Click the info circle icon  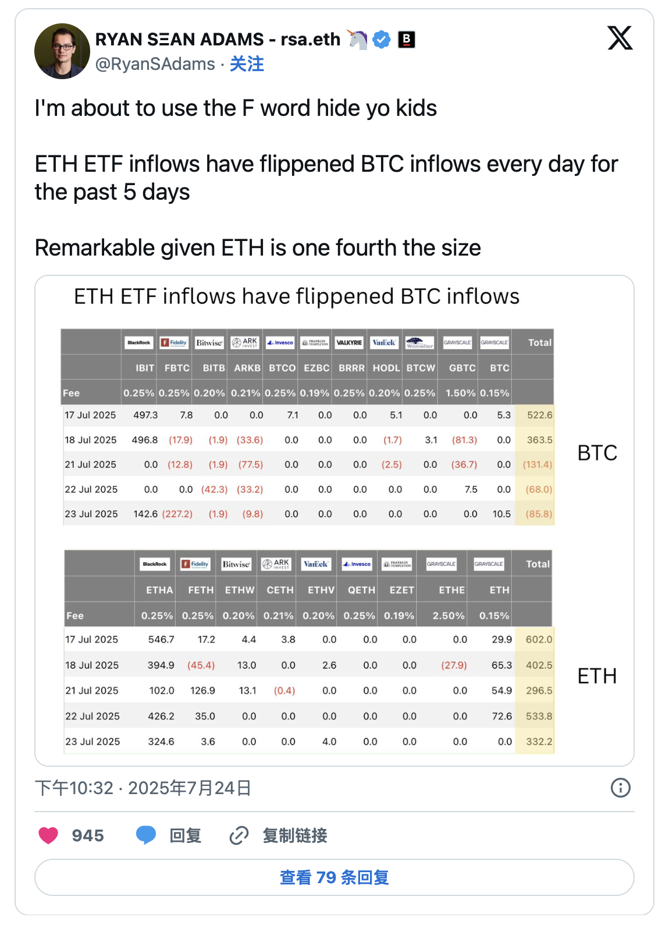[620, 788]
